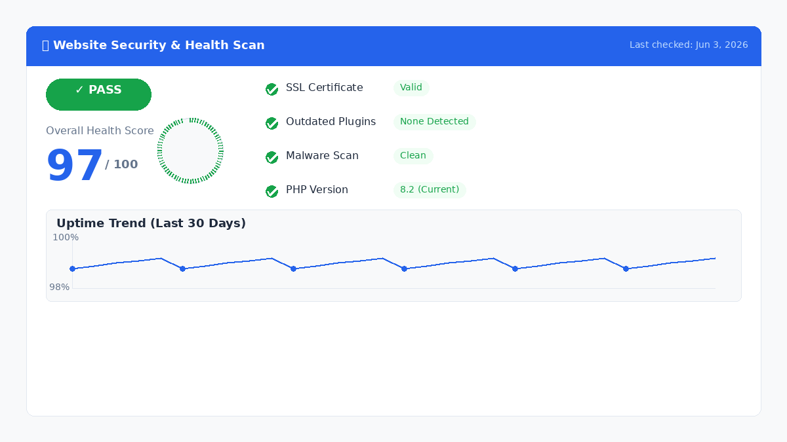Click the 98% axis label
Viewport: 787px width, 442px height.
[x=59, y=287]
